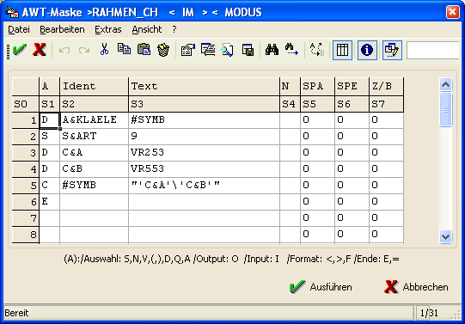The height and width of the screenshot is (324, 465).
Task: Click the save diskette toolbar icon
Action: tap(248, 50)
